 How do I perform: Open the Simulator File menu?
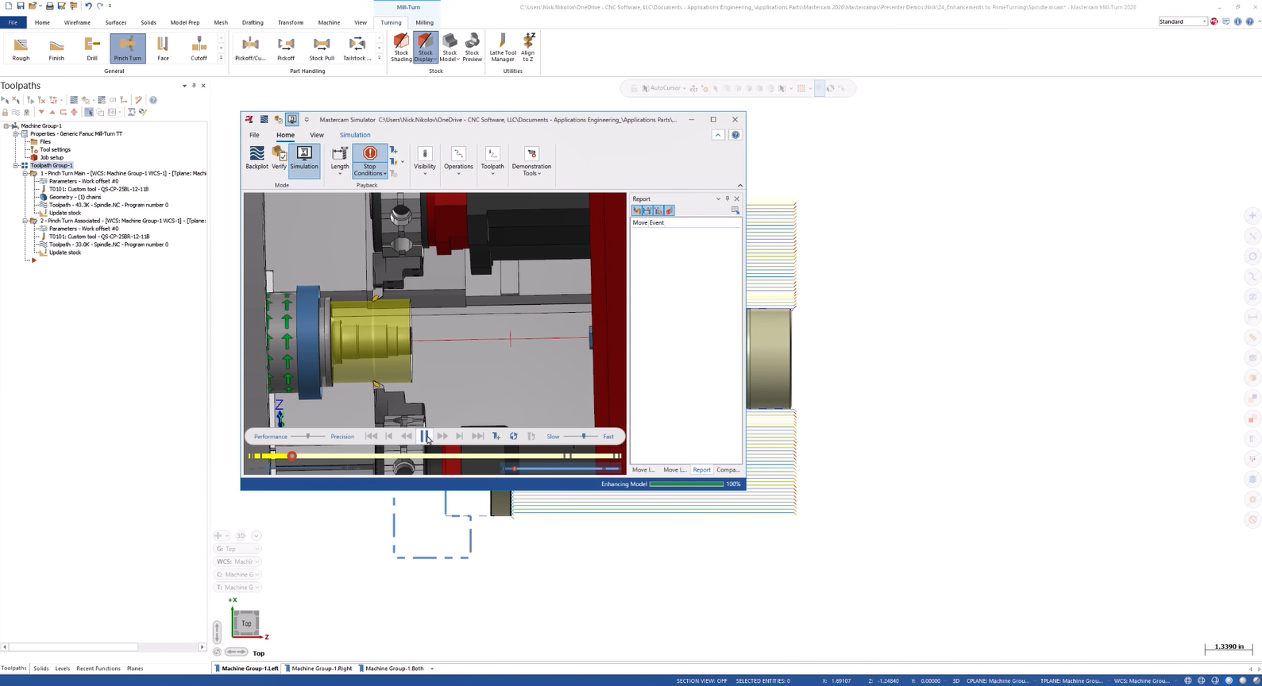click(254, 135)
